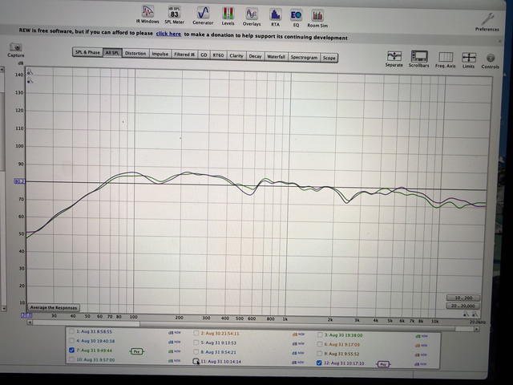Switch to the Waterfall tab
This screenshot has height=385, width=513.
[x=276, y=57]
